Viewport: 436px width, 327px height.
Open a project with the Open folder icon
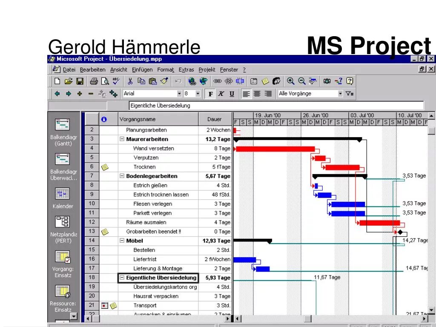69,81
